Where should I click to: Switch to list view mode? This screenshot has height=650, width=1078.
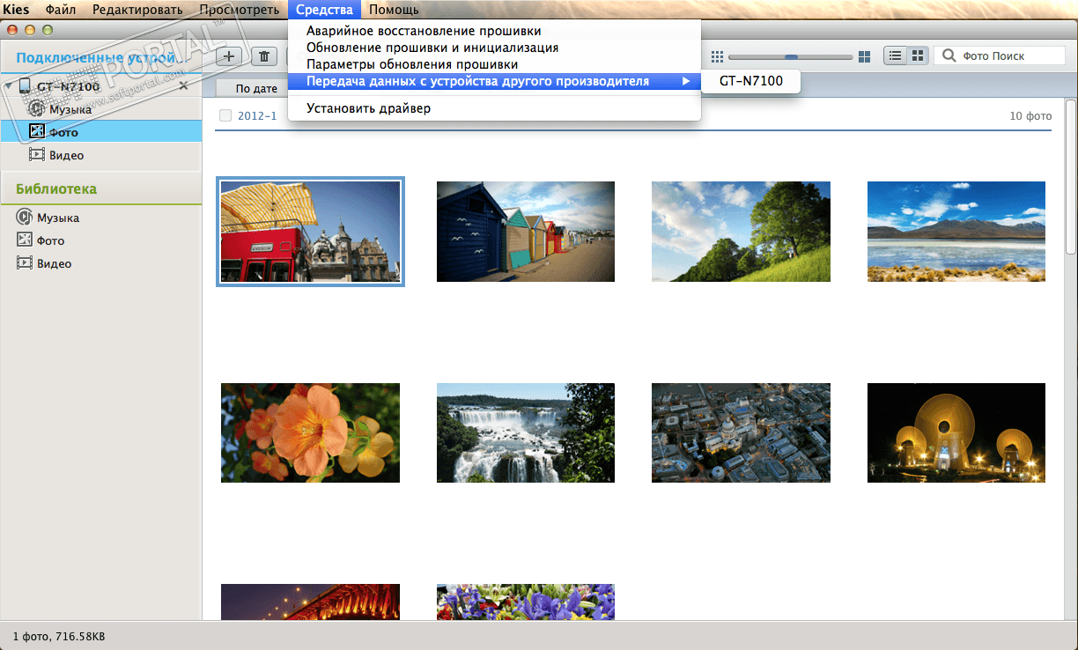895,55
